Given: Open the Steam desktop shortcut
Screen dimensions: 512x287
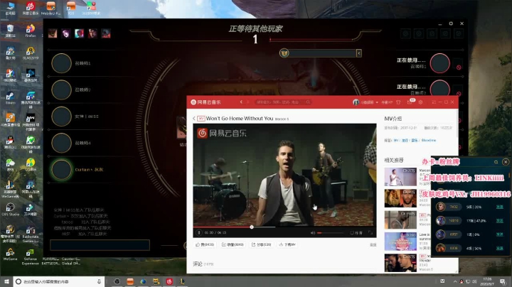Looking at the screenshot, I should pyautogui.click(x=10, y=97).
